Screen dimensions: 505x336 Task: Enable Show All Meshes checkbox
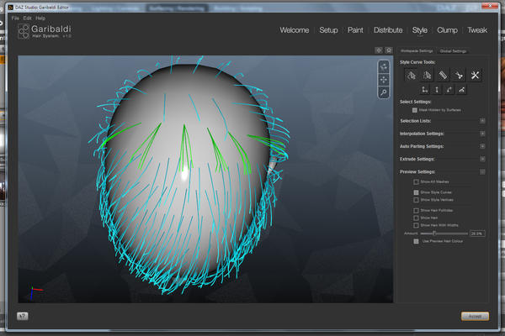416,182
